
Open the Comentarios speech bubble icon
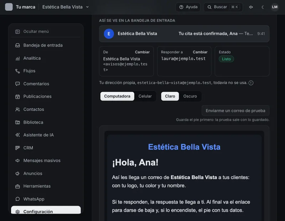coord(17,84)
